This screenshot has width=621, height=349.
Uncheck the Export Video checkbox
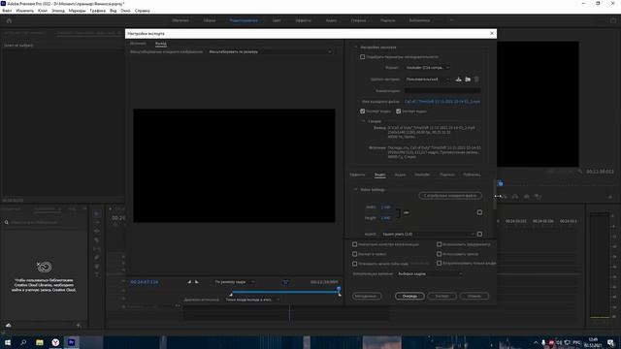click(362, 111)
